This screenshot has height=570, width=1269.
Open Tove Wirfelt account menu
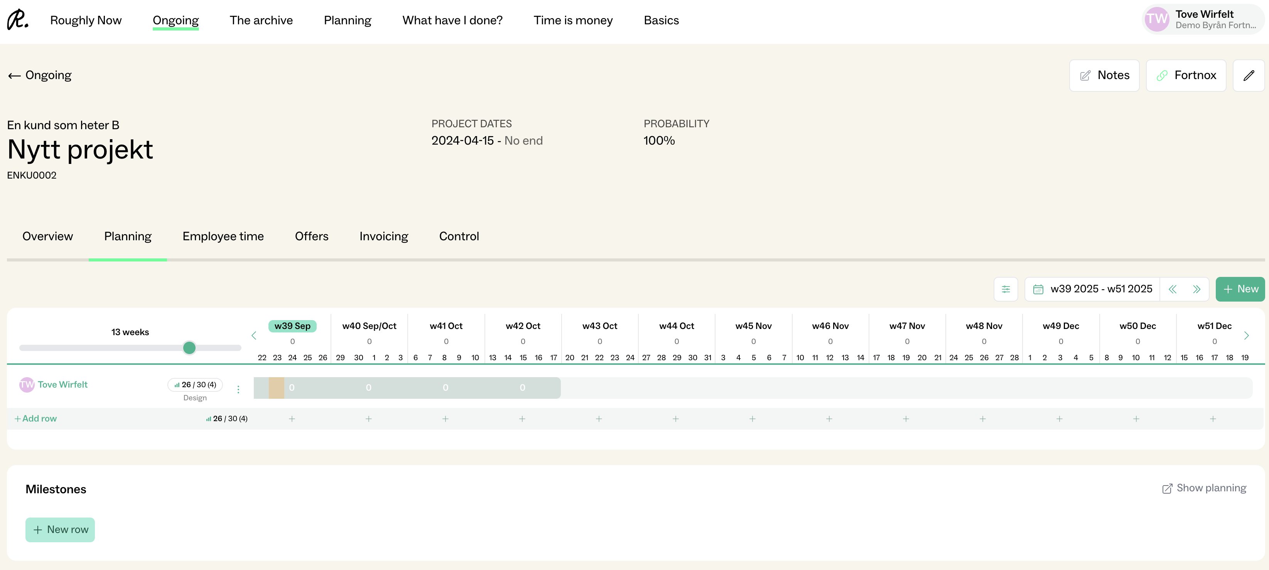[1203, 20]
